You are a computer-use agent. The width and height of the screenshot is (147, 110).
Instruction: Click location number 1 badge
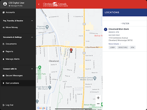106,29
